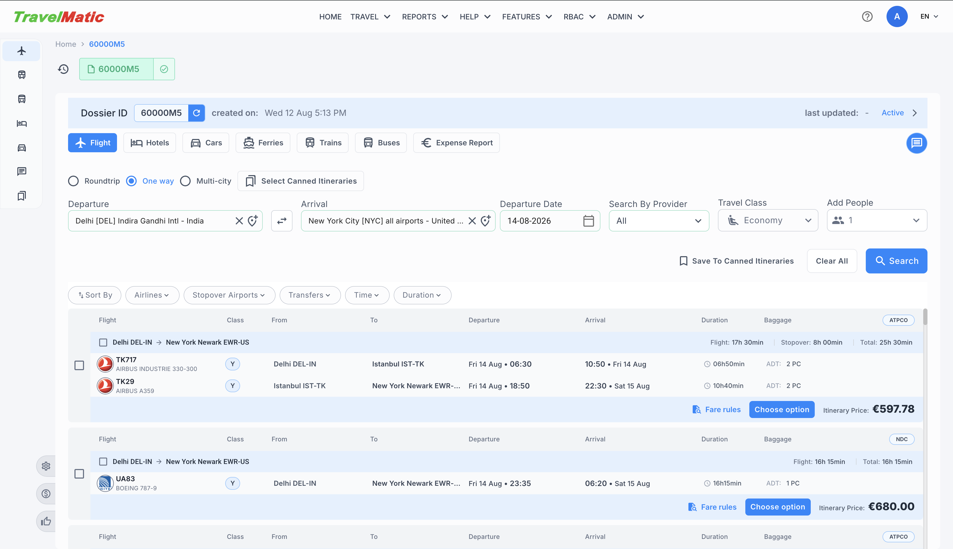
Task: Clear the Arrival airport field
Action: coord(472,221)
